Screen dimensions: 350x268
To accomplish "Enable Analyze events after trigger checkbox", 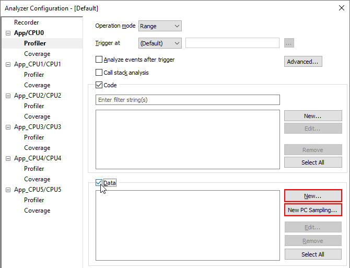I will coord(99,60).
